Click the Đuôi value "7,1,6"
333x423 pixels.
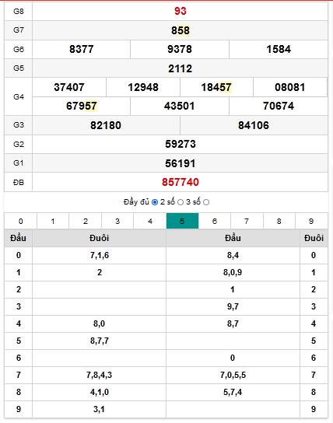coord(100,255)
